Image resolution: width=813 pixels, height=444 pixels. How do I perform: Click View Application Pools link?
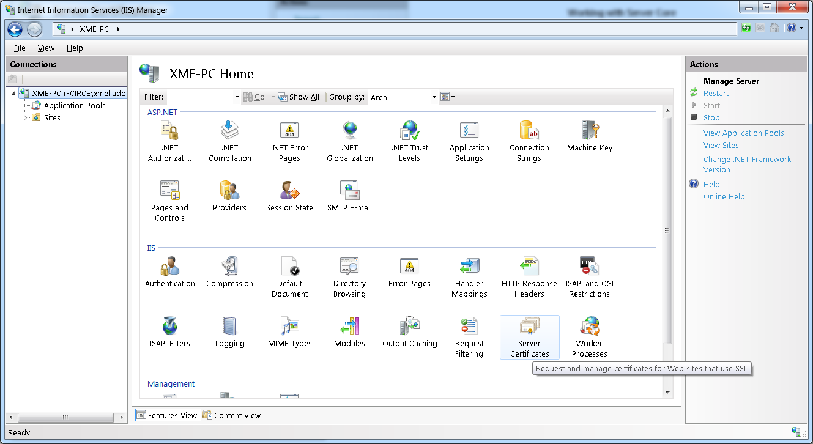[743, 133]
